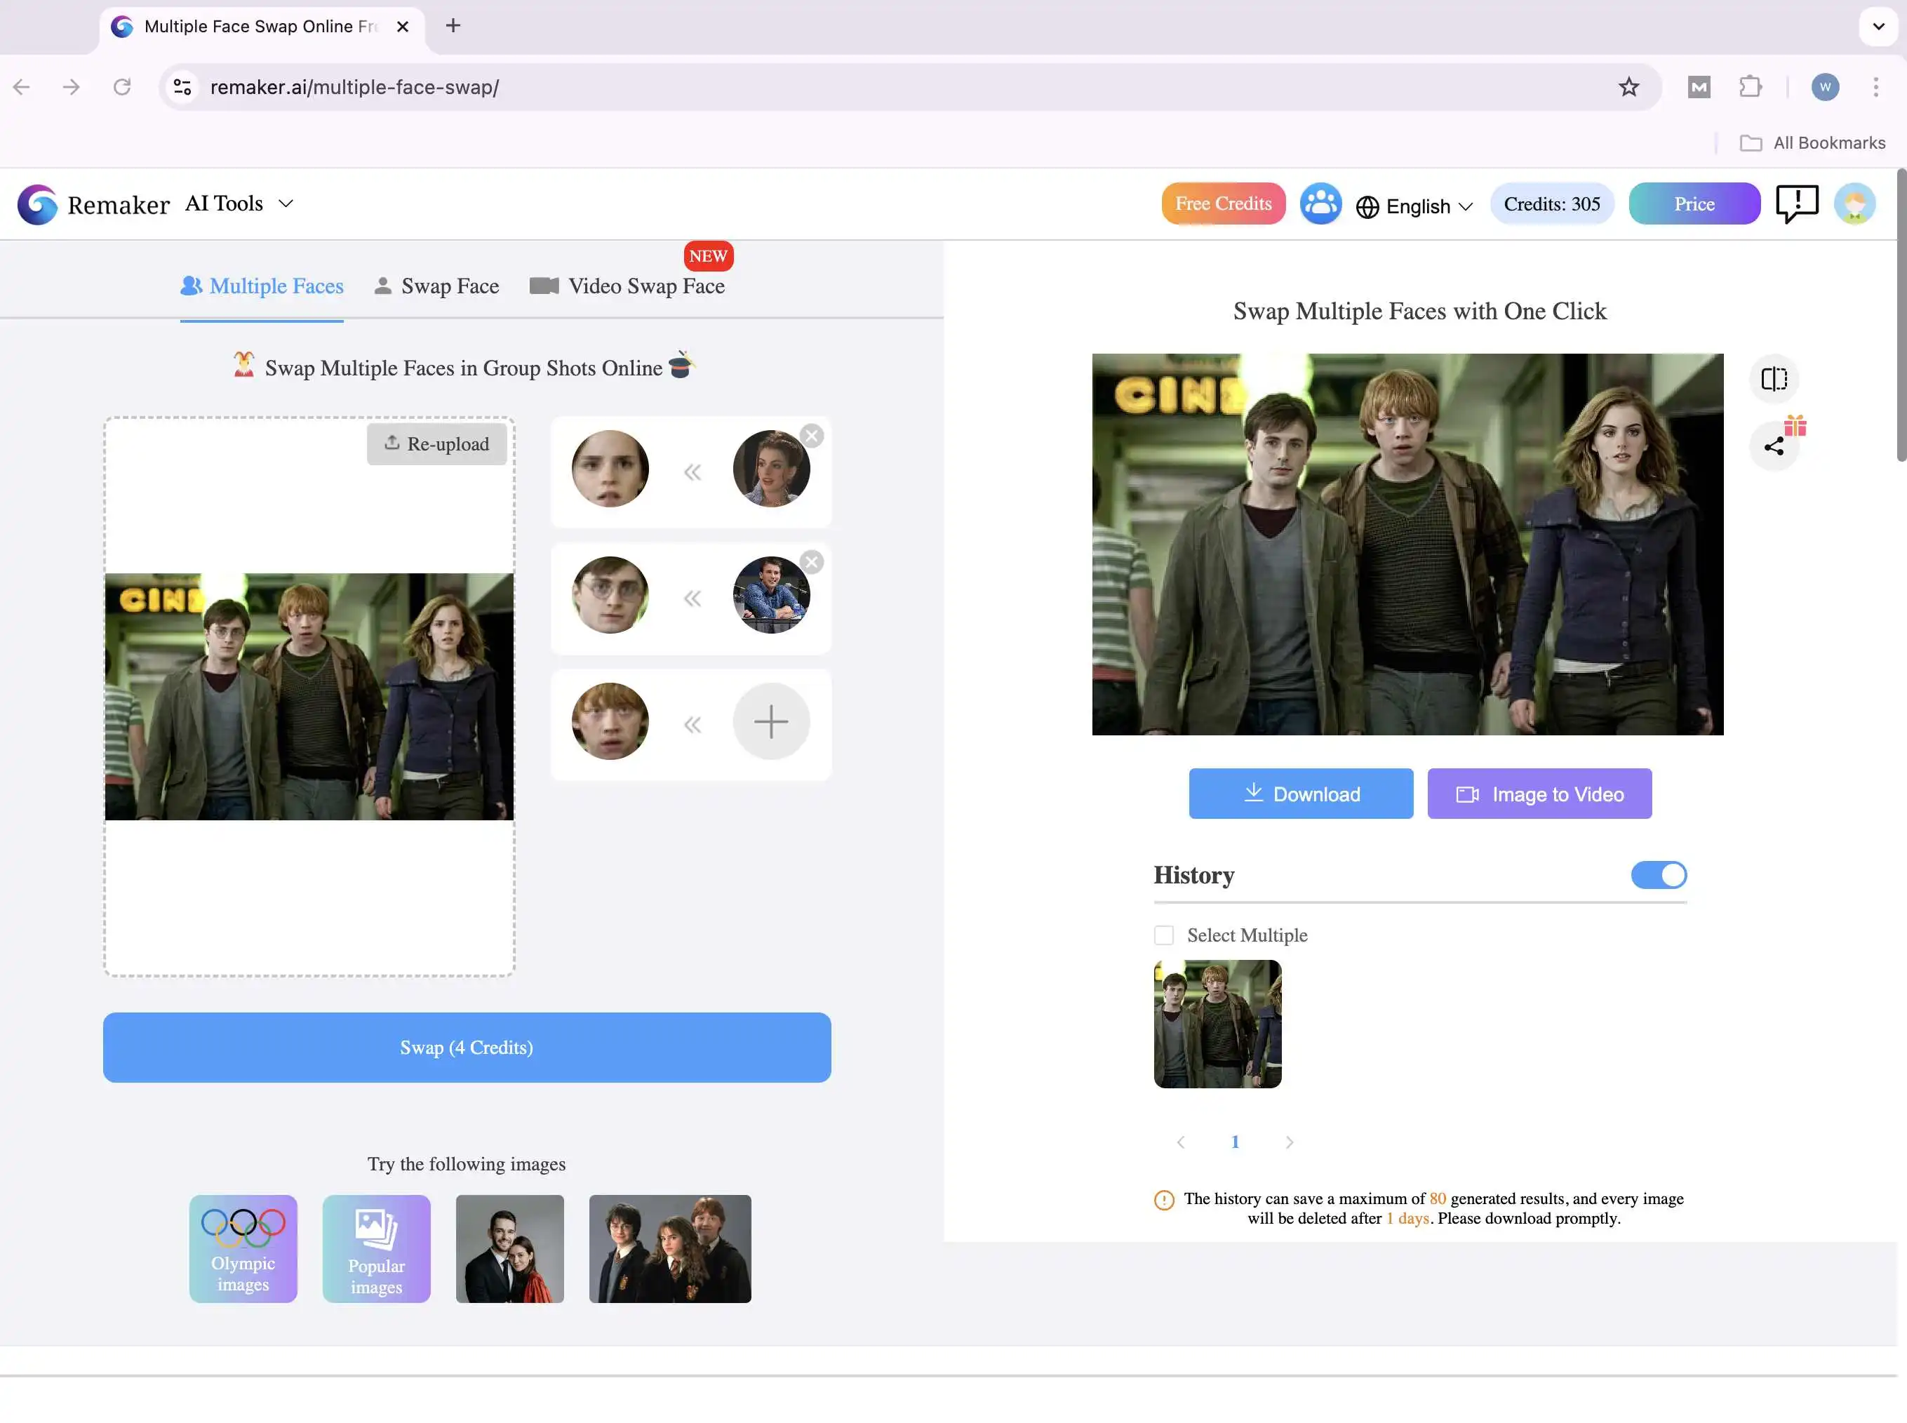Open the community group icon
Screen dimensions: 1907x1423
[1320, 204]
